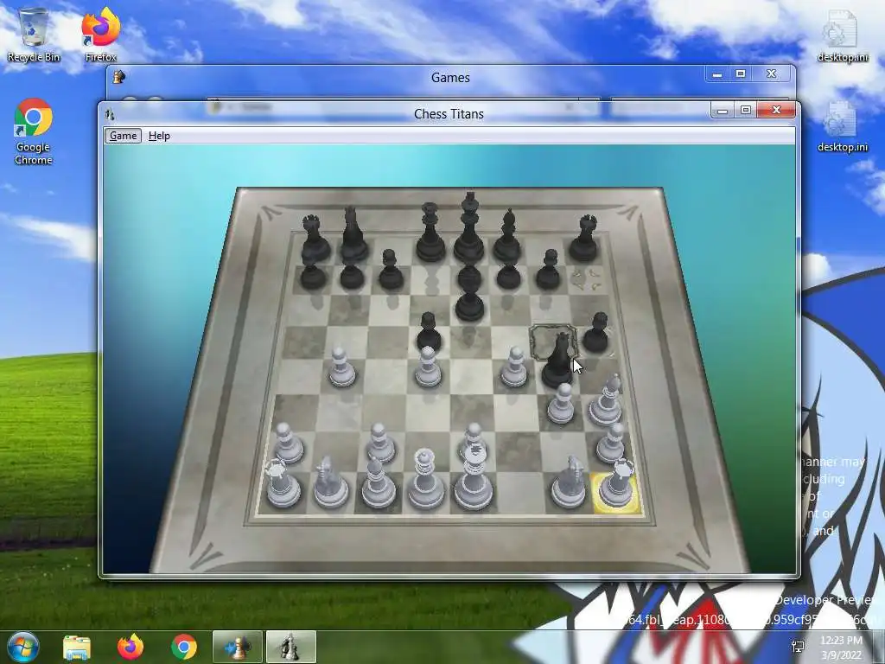Open File Explorer from the taskbar
Viewport: 885px width, 664px height.
[77, 647]
